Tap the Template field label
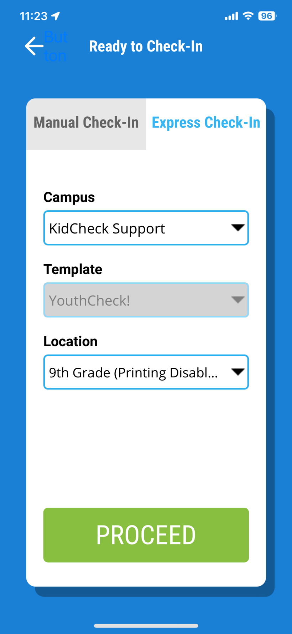 coord(73,269)
